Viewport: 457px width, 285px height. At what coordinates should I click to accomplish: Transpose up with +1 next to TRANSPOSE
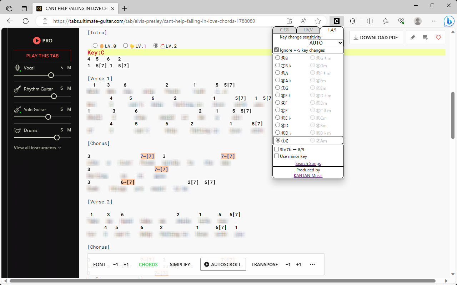299,264
